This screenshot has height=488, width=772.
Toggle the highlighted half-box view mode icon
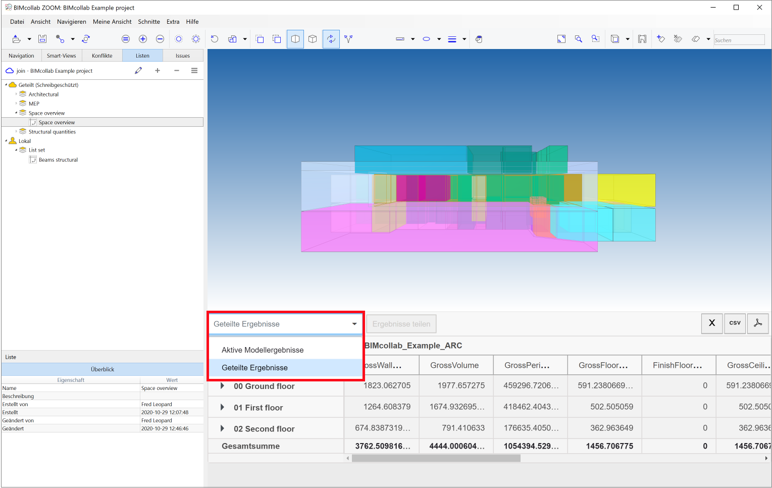click(x=295, y=39)
